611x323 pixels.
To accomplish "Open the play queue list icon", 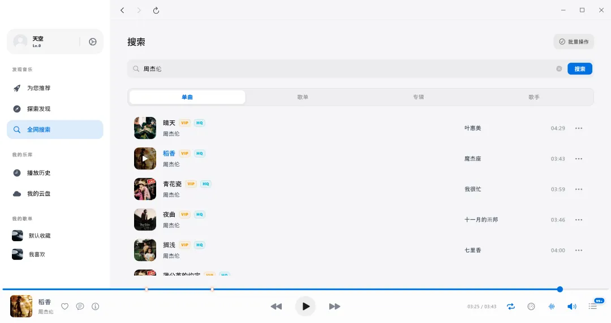I will 593,307.
